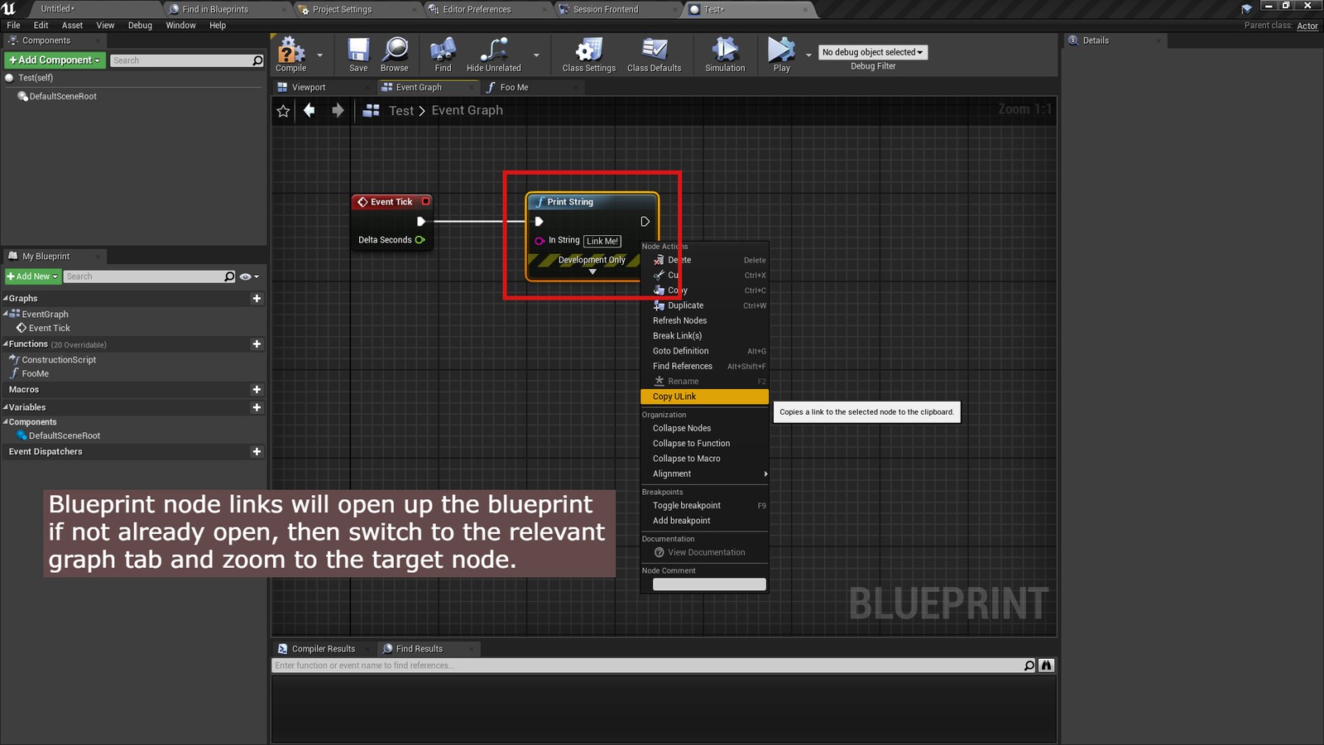Image resolution: width=1324 pixels, height=745 pixels.
Task: Choose Find References menu entry
Action: tap(704, 366)
